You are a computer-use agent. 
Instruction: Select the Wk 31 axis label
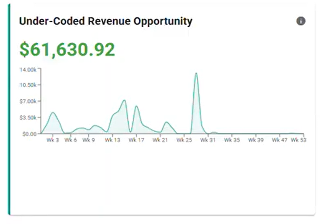[208, 140]
